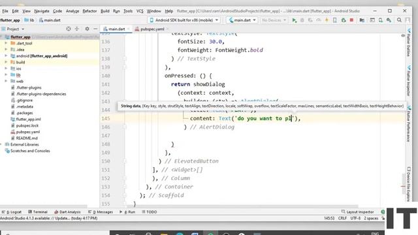
Task: Click the search everywhere magnifier icon
Action: [399, 20]
